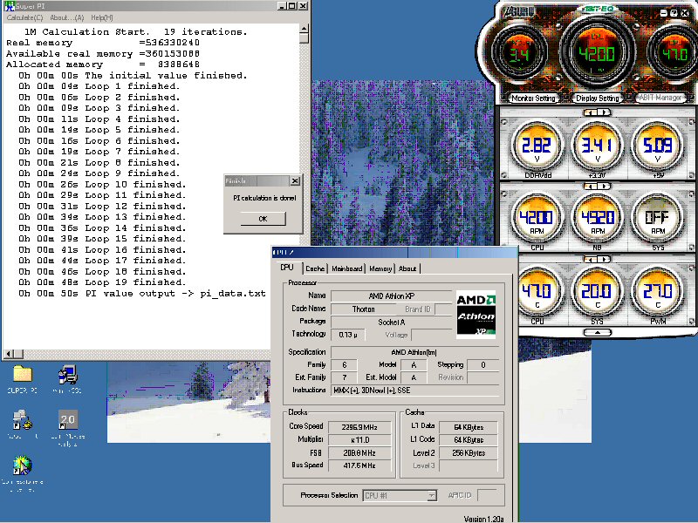The height and width of the screenshot is (523, 698).
Task: Click the SYS temperature gauge reading 20.0 C
Action: tap(598, 292)
